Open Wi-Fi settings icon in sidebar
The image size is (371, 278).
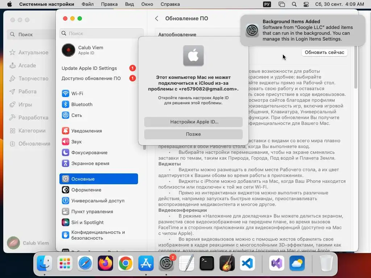click(66, 93)
